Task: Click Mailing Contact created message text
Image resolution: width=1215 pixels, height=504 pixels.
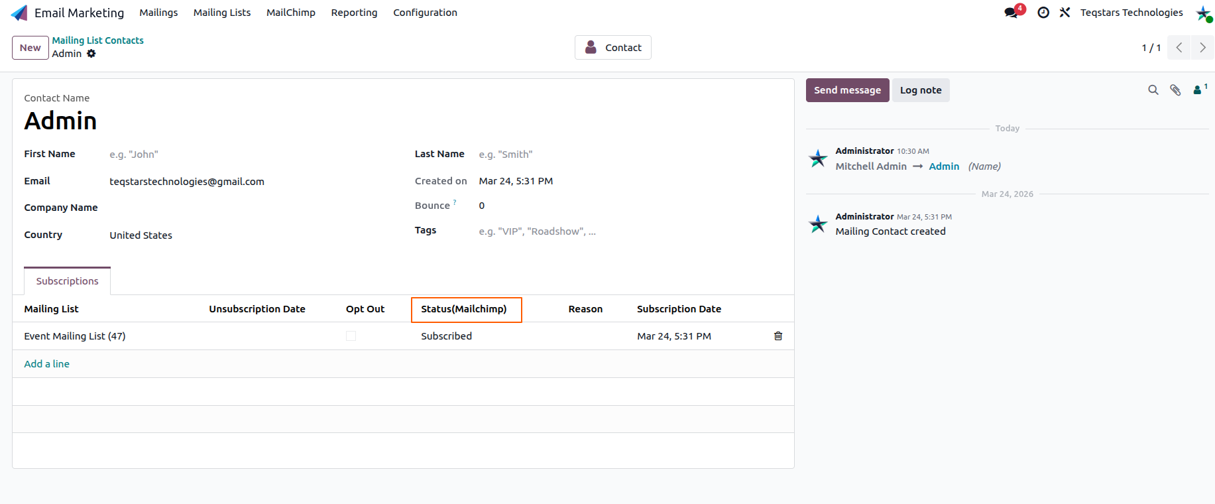Action: click(890, 231)
